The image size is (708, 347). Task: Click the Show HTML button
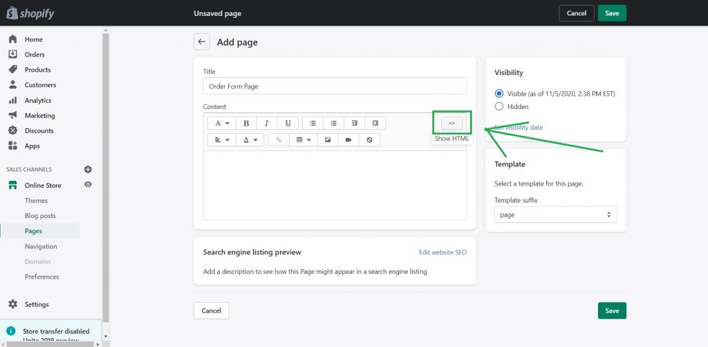coord(451,123)
